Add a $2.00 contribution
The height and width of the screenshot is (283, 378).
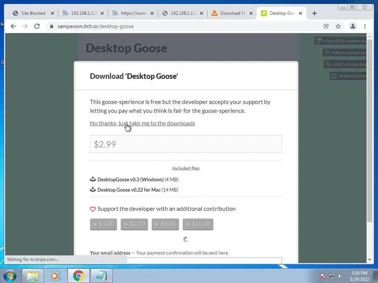[x=134, y=224]
